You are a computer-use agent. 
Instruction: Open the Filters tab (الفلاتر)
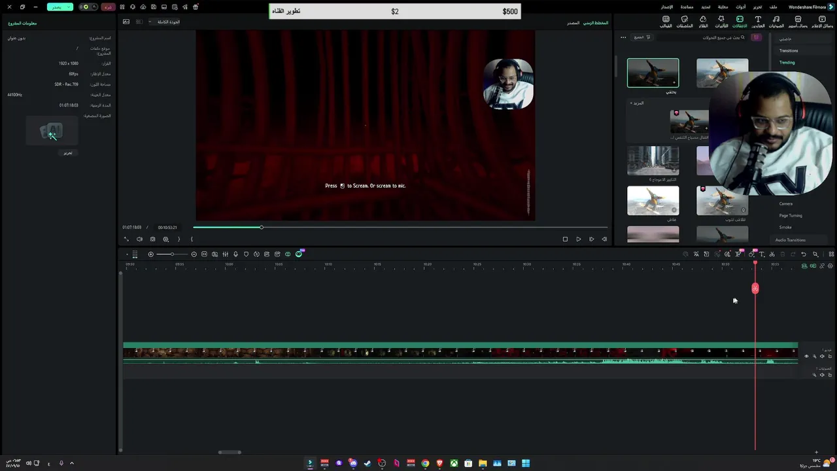pyautogui.click(x=703, y=22)
